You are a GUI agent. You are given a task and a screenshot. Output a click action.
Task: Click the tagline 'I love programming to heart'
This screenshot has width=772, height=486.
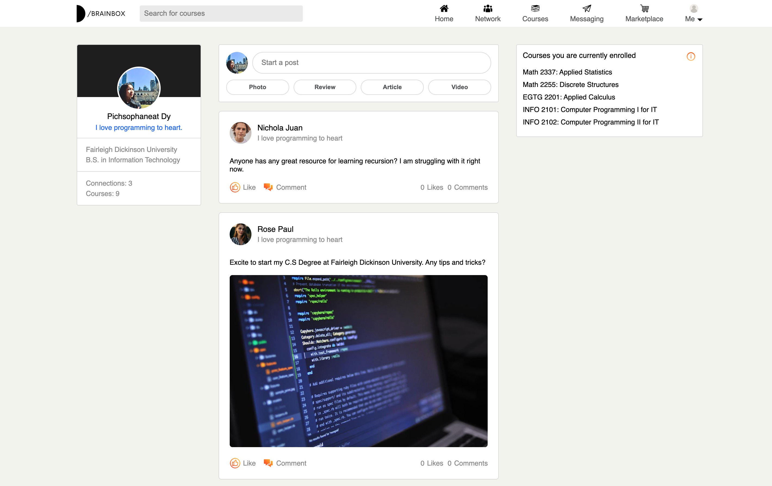139,127
